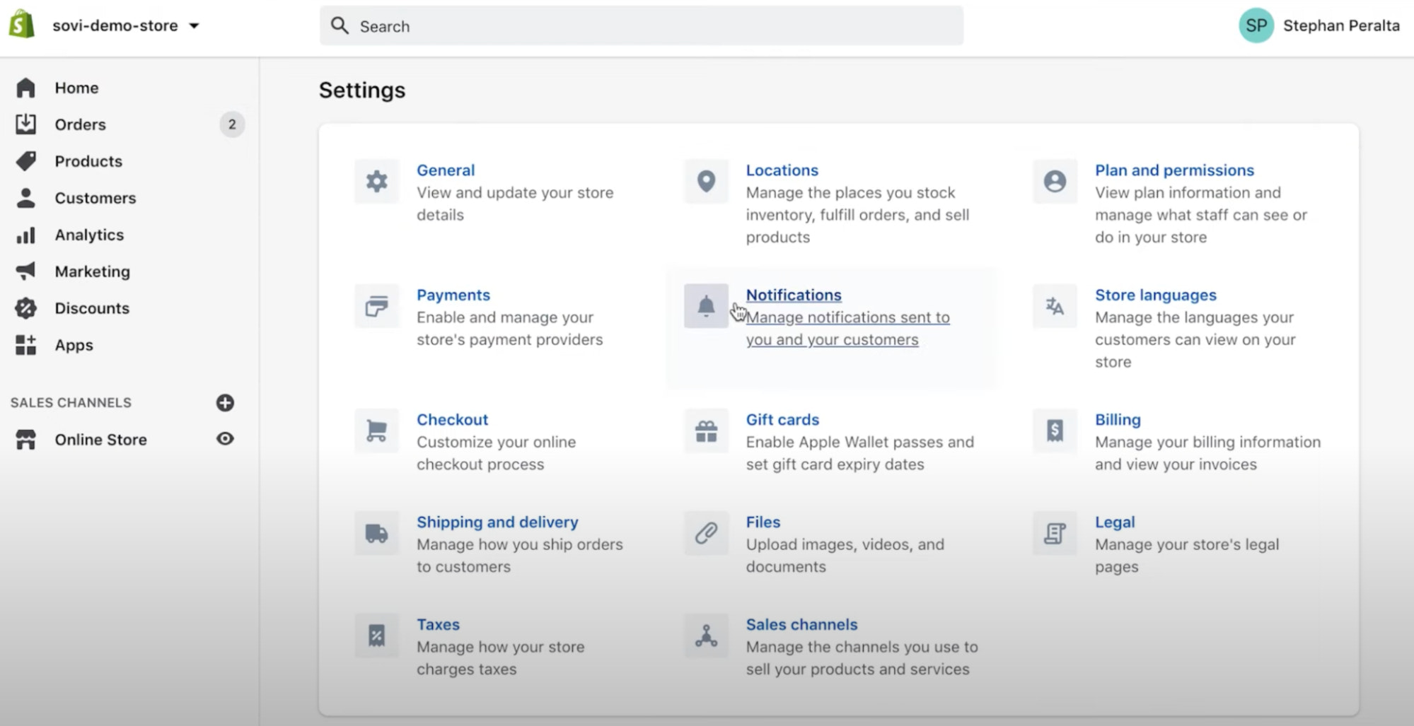Click the General settings gear icon
The height and width of the screenshot is (726, 1414).
pos(376,182)
